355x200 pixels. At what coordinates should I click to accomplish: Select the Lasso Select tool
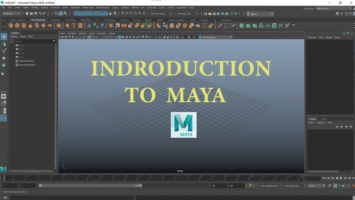(x=4, y=44)
